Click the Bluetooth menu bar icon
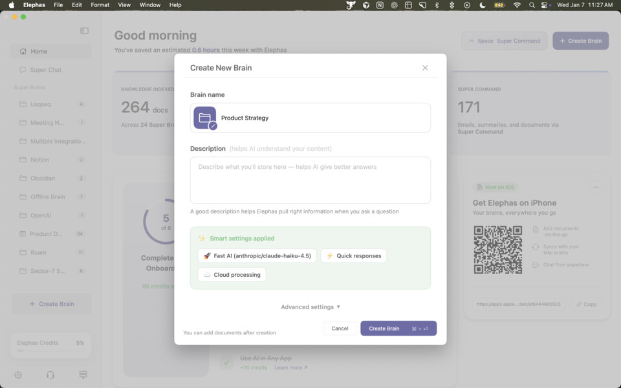The image size is (621, 388). [437, 5]
